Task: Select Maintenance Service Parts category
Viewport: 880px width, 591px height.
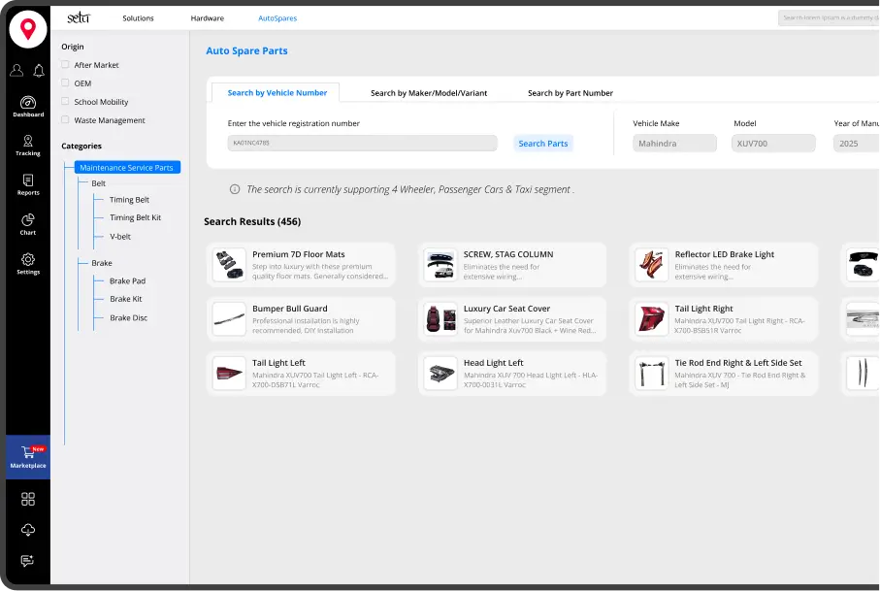Action: tap(126, 168)
